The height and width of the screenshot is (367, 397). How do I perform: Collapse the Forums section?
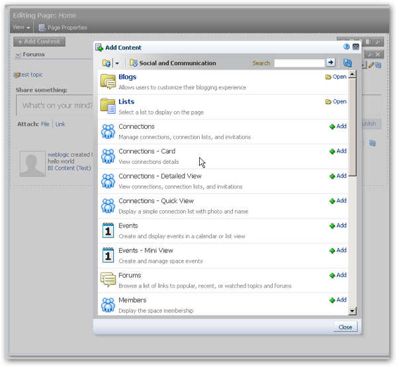[x=18, y=55]
